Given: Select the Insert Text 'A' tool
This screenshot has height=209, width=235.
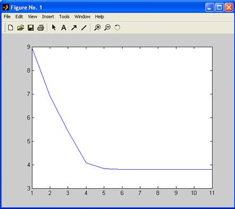Looking at the screenshot, I should coord(64,28).
